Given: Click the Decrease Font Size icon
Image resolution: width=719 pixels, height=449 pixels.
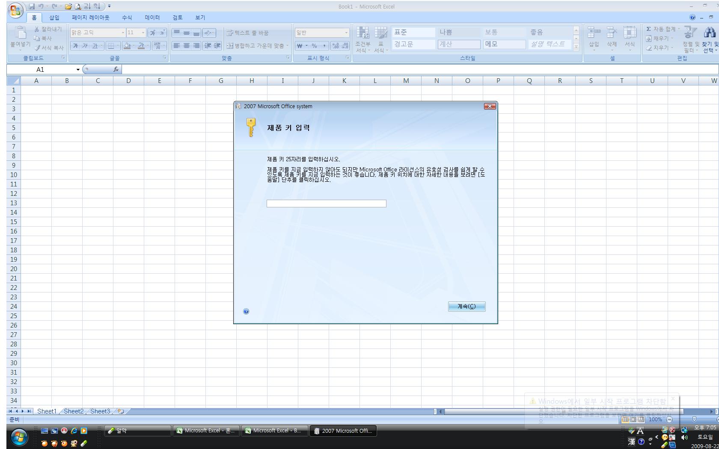Looking at the screenshot, I should coord(162,32).
